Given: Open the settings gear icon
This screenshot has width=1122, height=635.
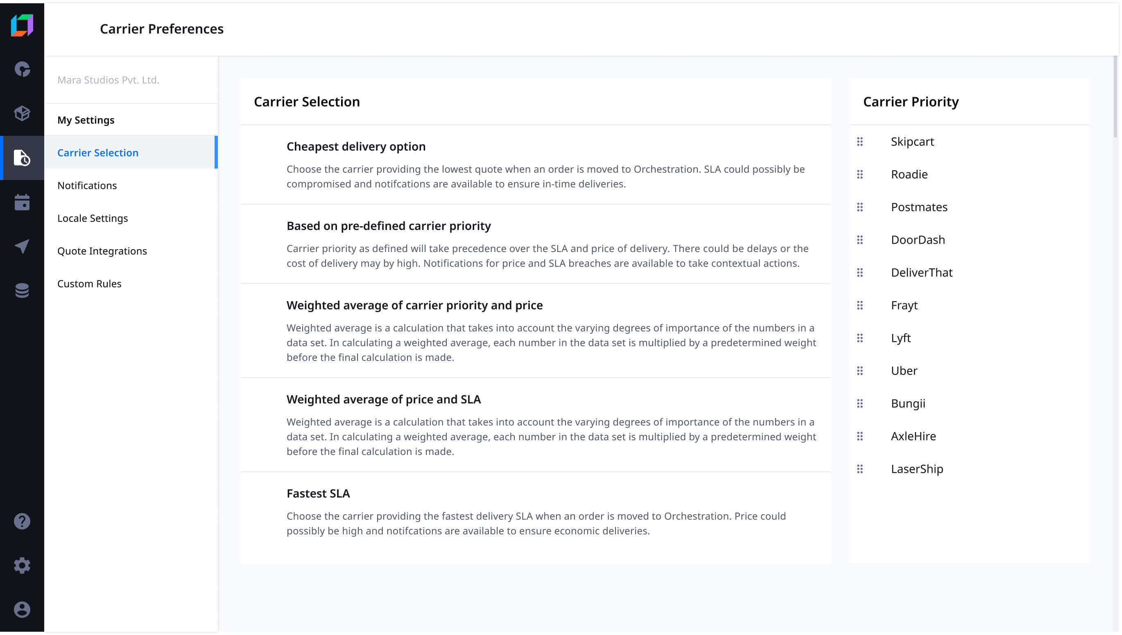Looking at the screenshot, I should (22, 566).
